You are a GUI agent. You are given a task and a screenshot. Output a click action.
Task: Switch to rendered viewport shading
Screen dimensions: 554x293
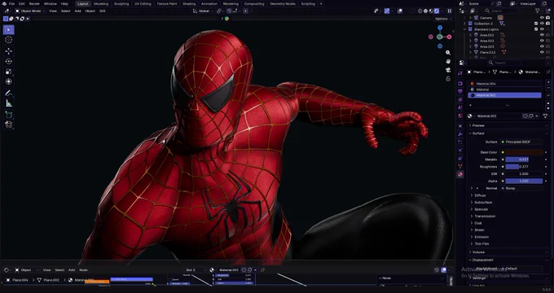click(x=437, y=11)
